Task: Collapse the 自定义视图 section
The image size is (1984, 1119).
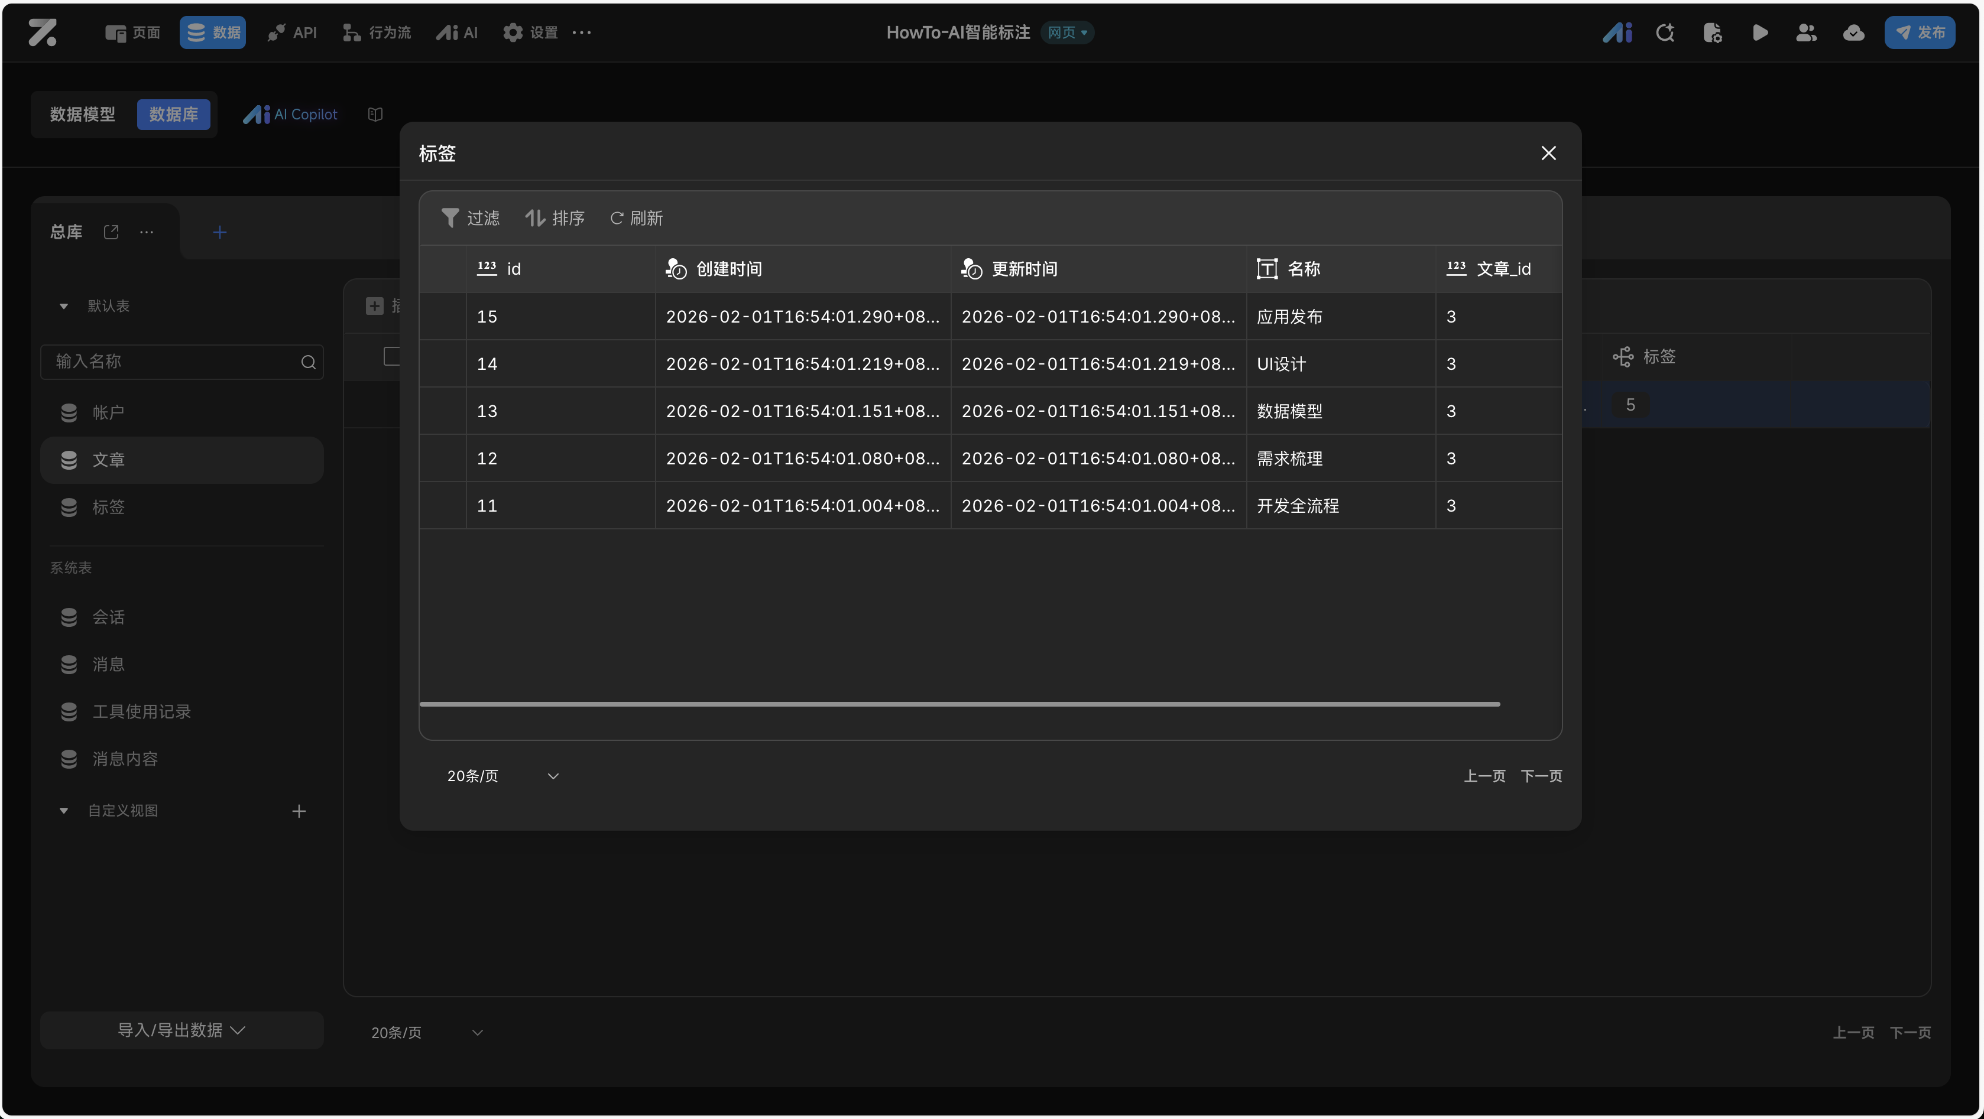Action: (x=64, y=811)
